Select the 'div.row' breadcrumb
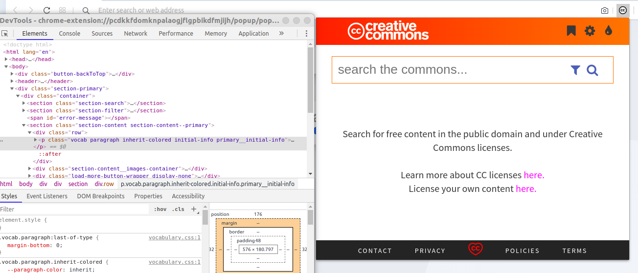The width and height of the screenshot is (638, 273). click(104, 184)
